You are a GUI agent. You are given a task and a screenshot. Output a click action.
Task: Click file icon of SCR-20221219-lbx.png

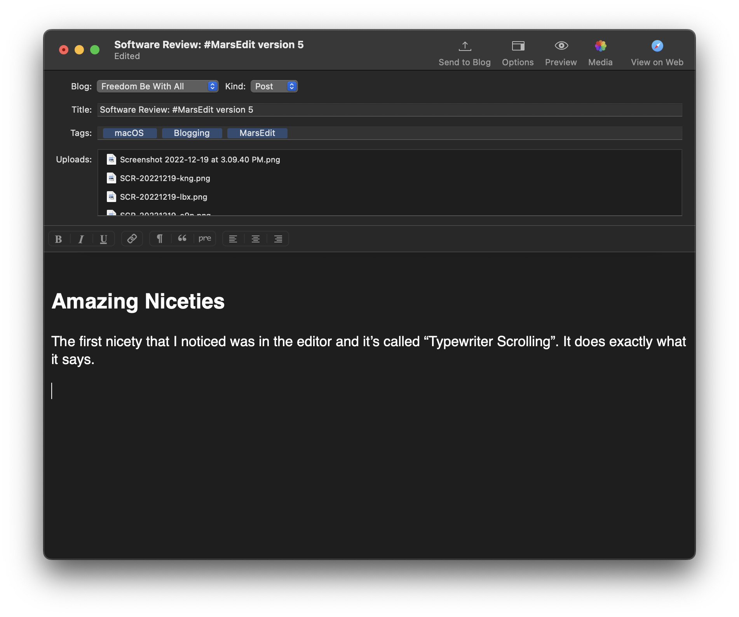pos(112,197)
